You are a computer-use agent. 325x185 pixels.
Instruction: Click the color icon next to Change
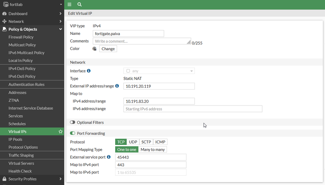[95, 49]
